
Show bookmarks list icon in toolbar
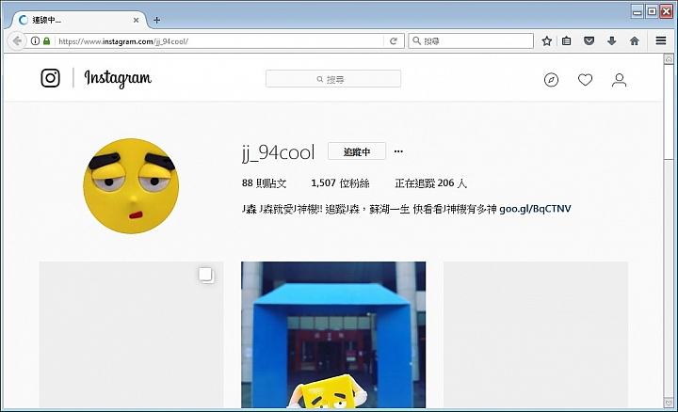(566, 41)
